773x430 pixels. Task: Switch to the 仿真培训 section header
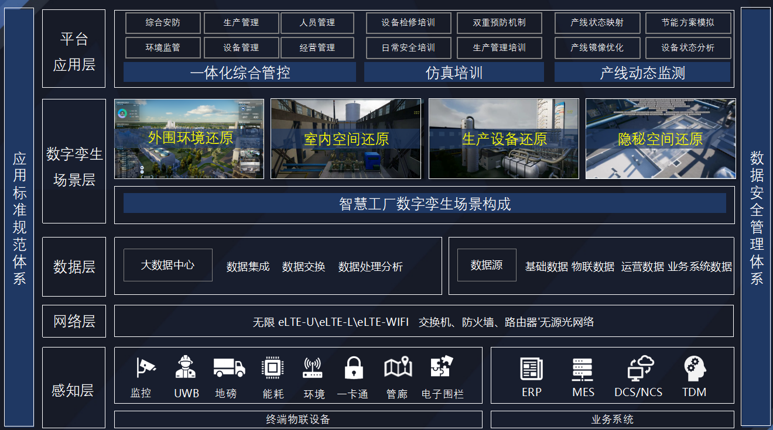click(x=454, y=73)
